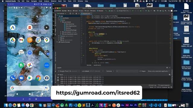193x108 pixels.
Task: Click the Logcat search input field
Action: click(x=127, y=71)
